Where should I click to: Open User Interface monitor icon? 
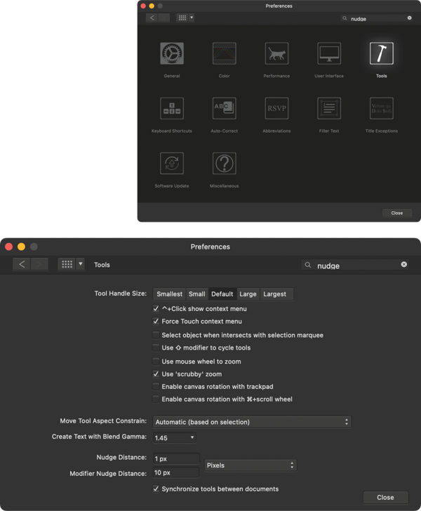click(329, 53)
